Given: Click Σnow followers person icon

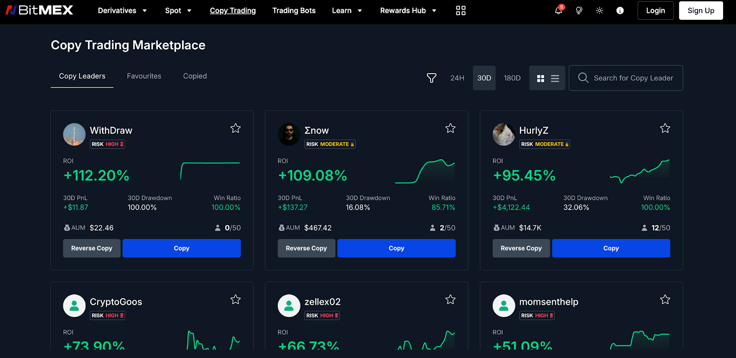Looking at the screenshot, I should pyautogui.click(x=432, y=228).
